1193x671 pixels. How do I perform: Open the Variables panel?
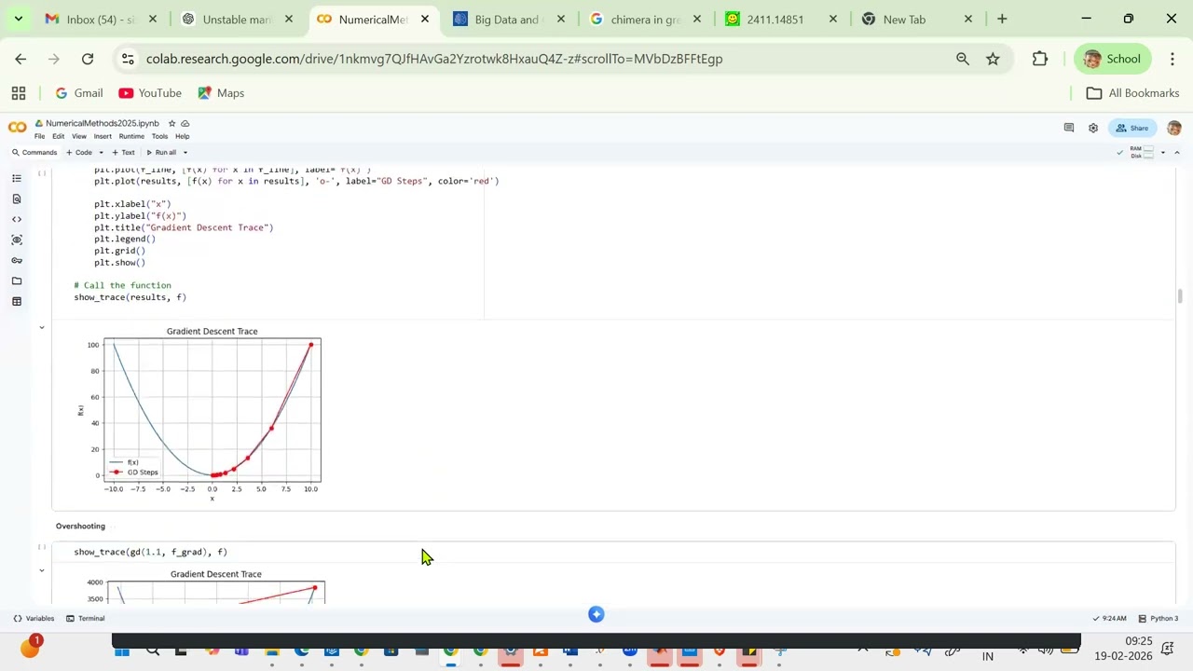34,619
